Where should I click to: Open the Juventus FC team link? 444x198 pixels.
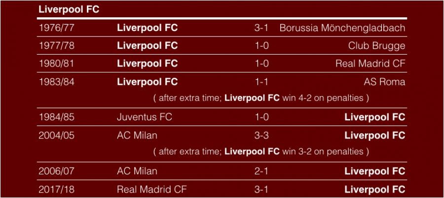pos(144,117)
